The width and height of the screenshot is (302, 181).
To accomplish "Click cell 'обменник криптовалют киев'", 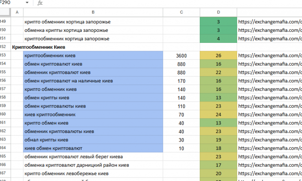I will [x=93, y=72].
